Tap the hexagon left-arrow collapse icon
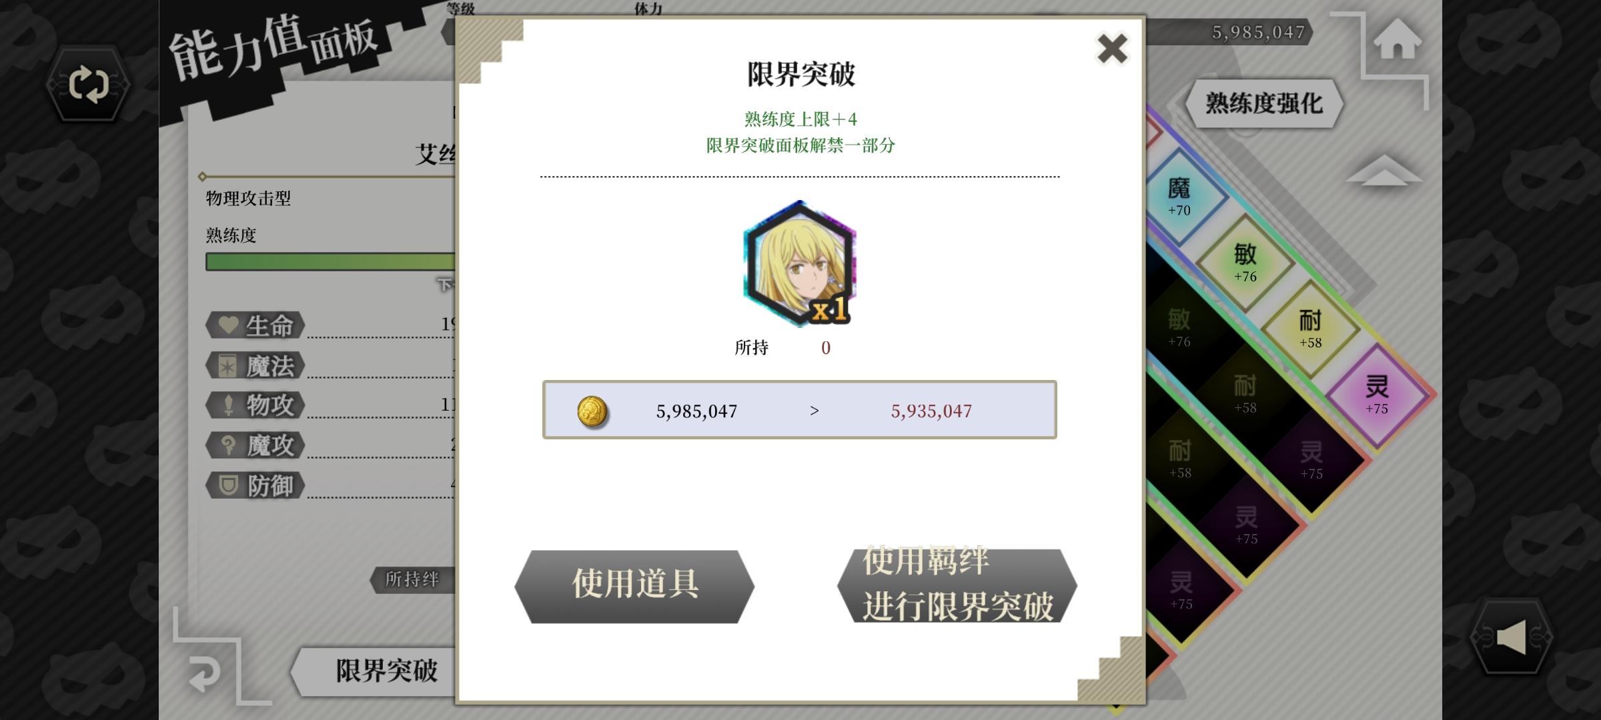Screen dimensions: 1601x720 coord(1511,637)
